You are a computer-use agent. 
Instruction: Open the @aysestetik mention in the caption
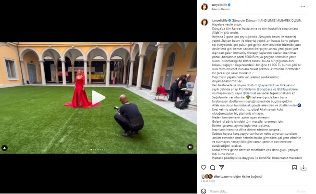click(265, 85)
